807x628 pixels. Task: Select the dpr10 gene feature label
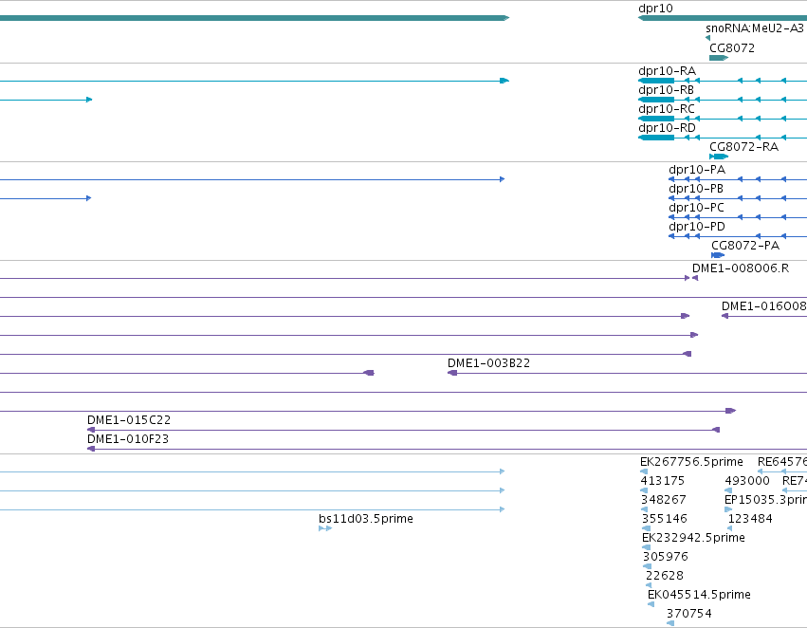[x=655, y=9]
